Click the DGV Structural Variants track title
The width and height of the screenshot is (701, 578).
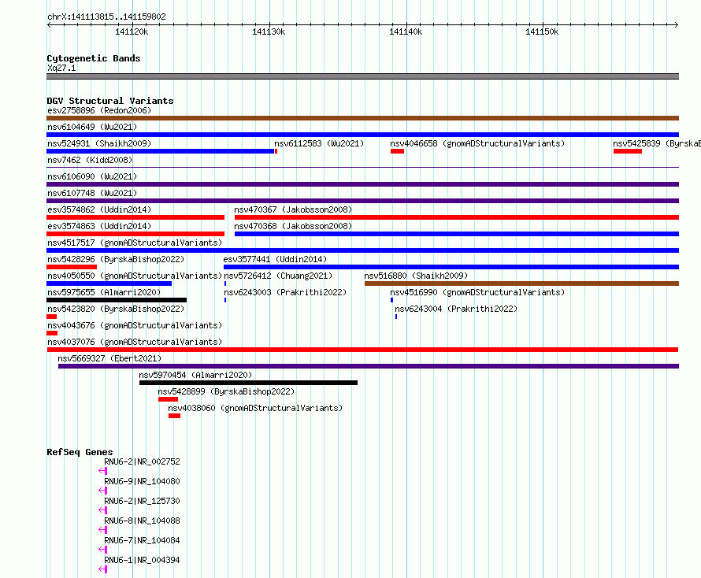pyautogui.click(x=110, y=101)
